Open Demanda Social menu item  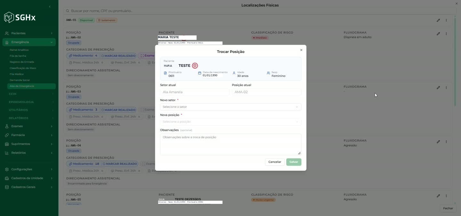20,80
